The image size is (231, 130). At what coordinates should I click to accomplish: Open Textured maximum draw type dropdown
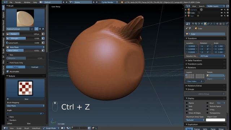(195, 120)
